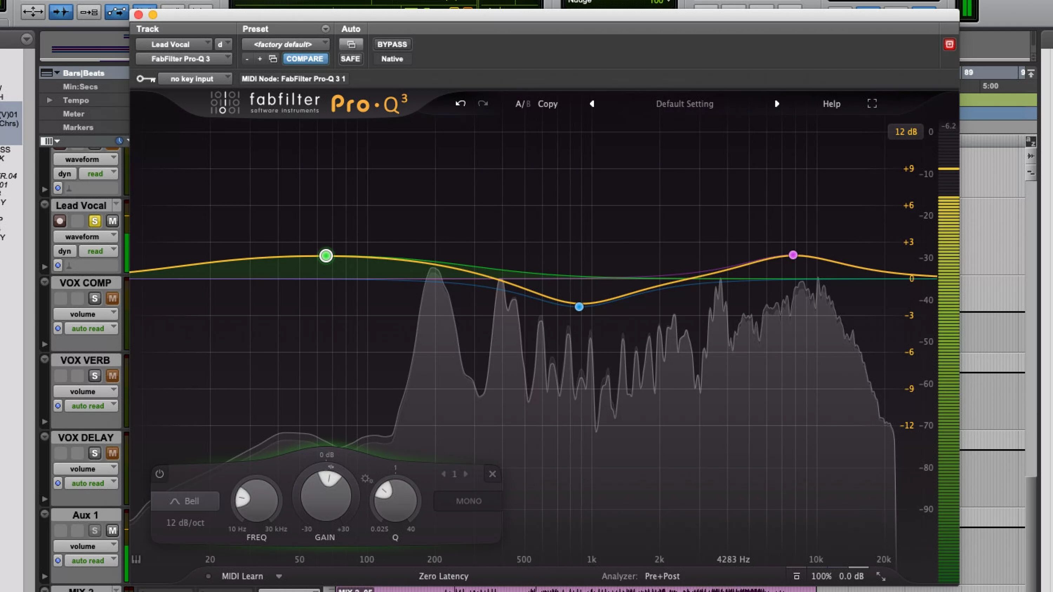1053x592 pixels.
Task: Click the red target plugin button
Action: pos(949,44)
